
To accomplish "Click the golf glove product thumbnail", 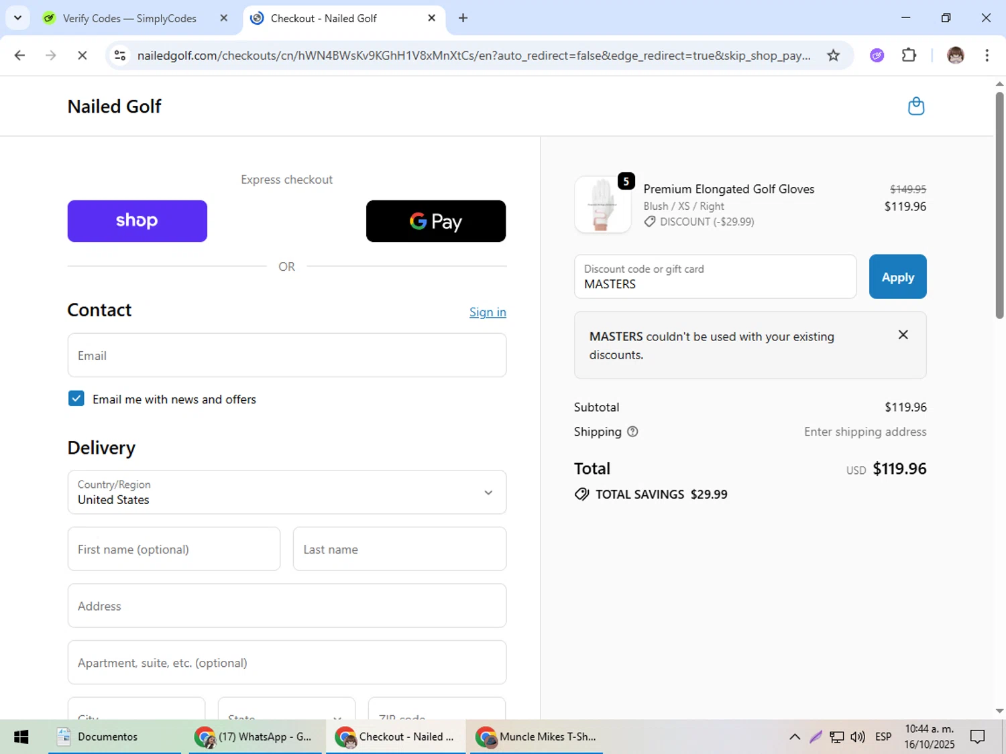I will coord(602,205).
